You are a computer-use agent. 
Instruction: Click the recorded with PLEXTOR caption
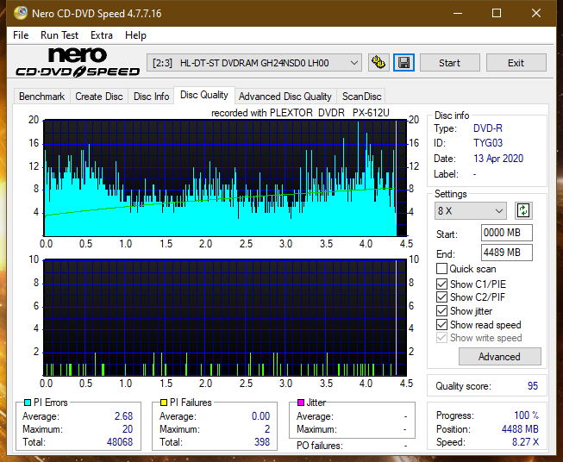tap(300, 113)
